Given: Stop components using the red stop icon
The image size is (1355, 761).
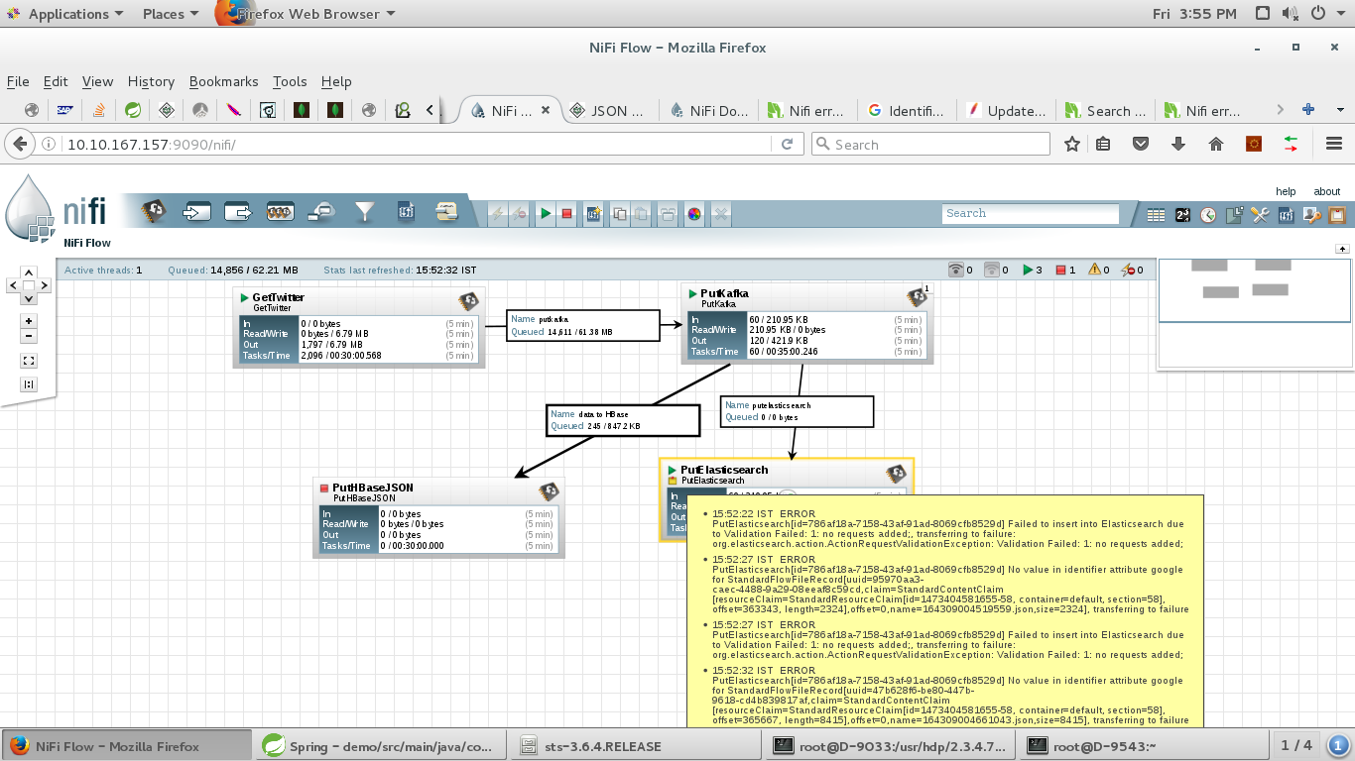Looking at the screenshot, I should point(564,213).
